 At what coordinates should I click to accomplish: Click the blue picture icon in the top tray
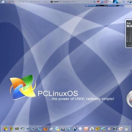click(115, 2)
